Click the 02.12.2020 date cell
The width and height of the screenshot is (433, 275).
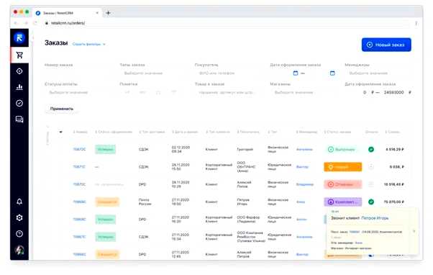[181, 150]
